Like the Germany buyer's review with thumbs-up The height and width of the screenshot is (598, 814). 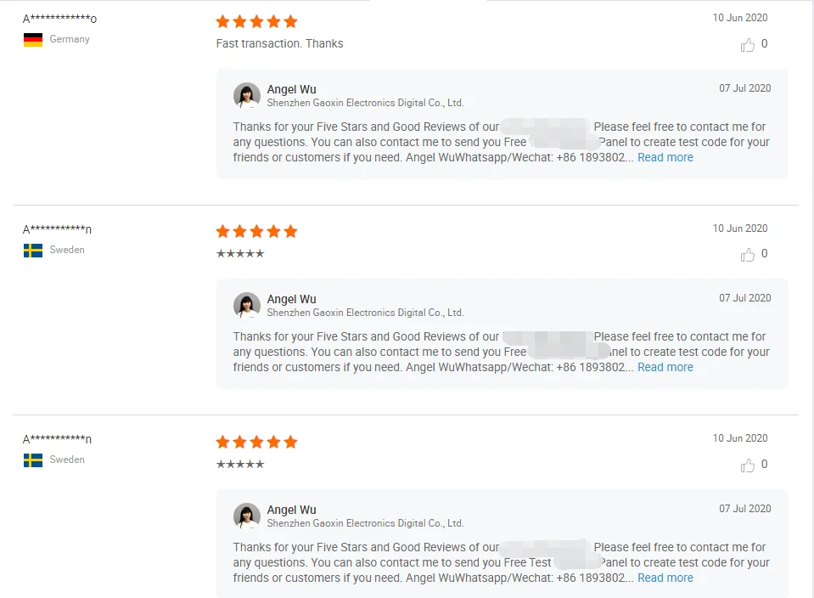coord(748,45)
